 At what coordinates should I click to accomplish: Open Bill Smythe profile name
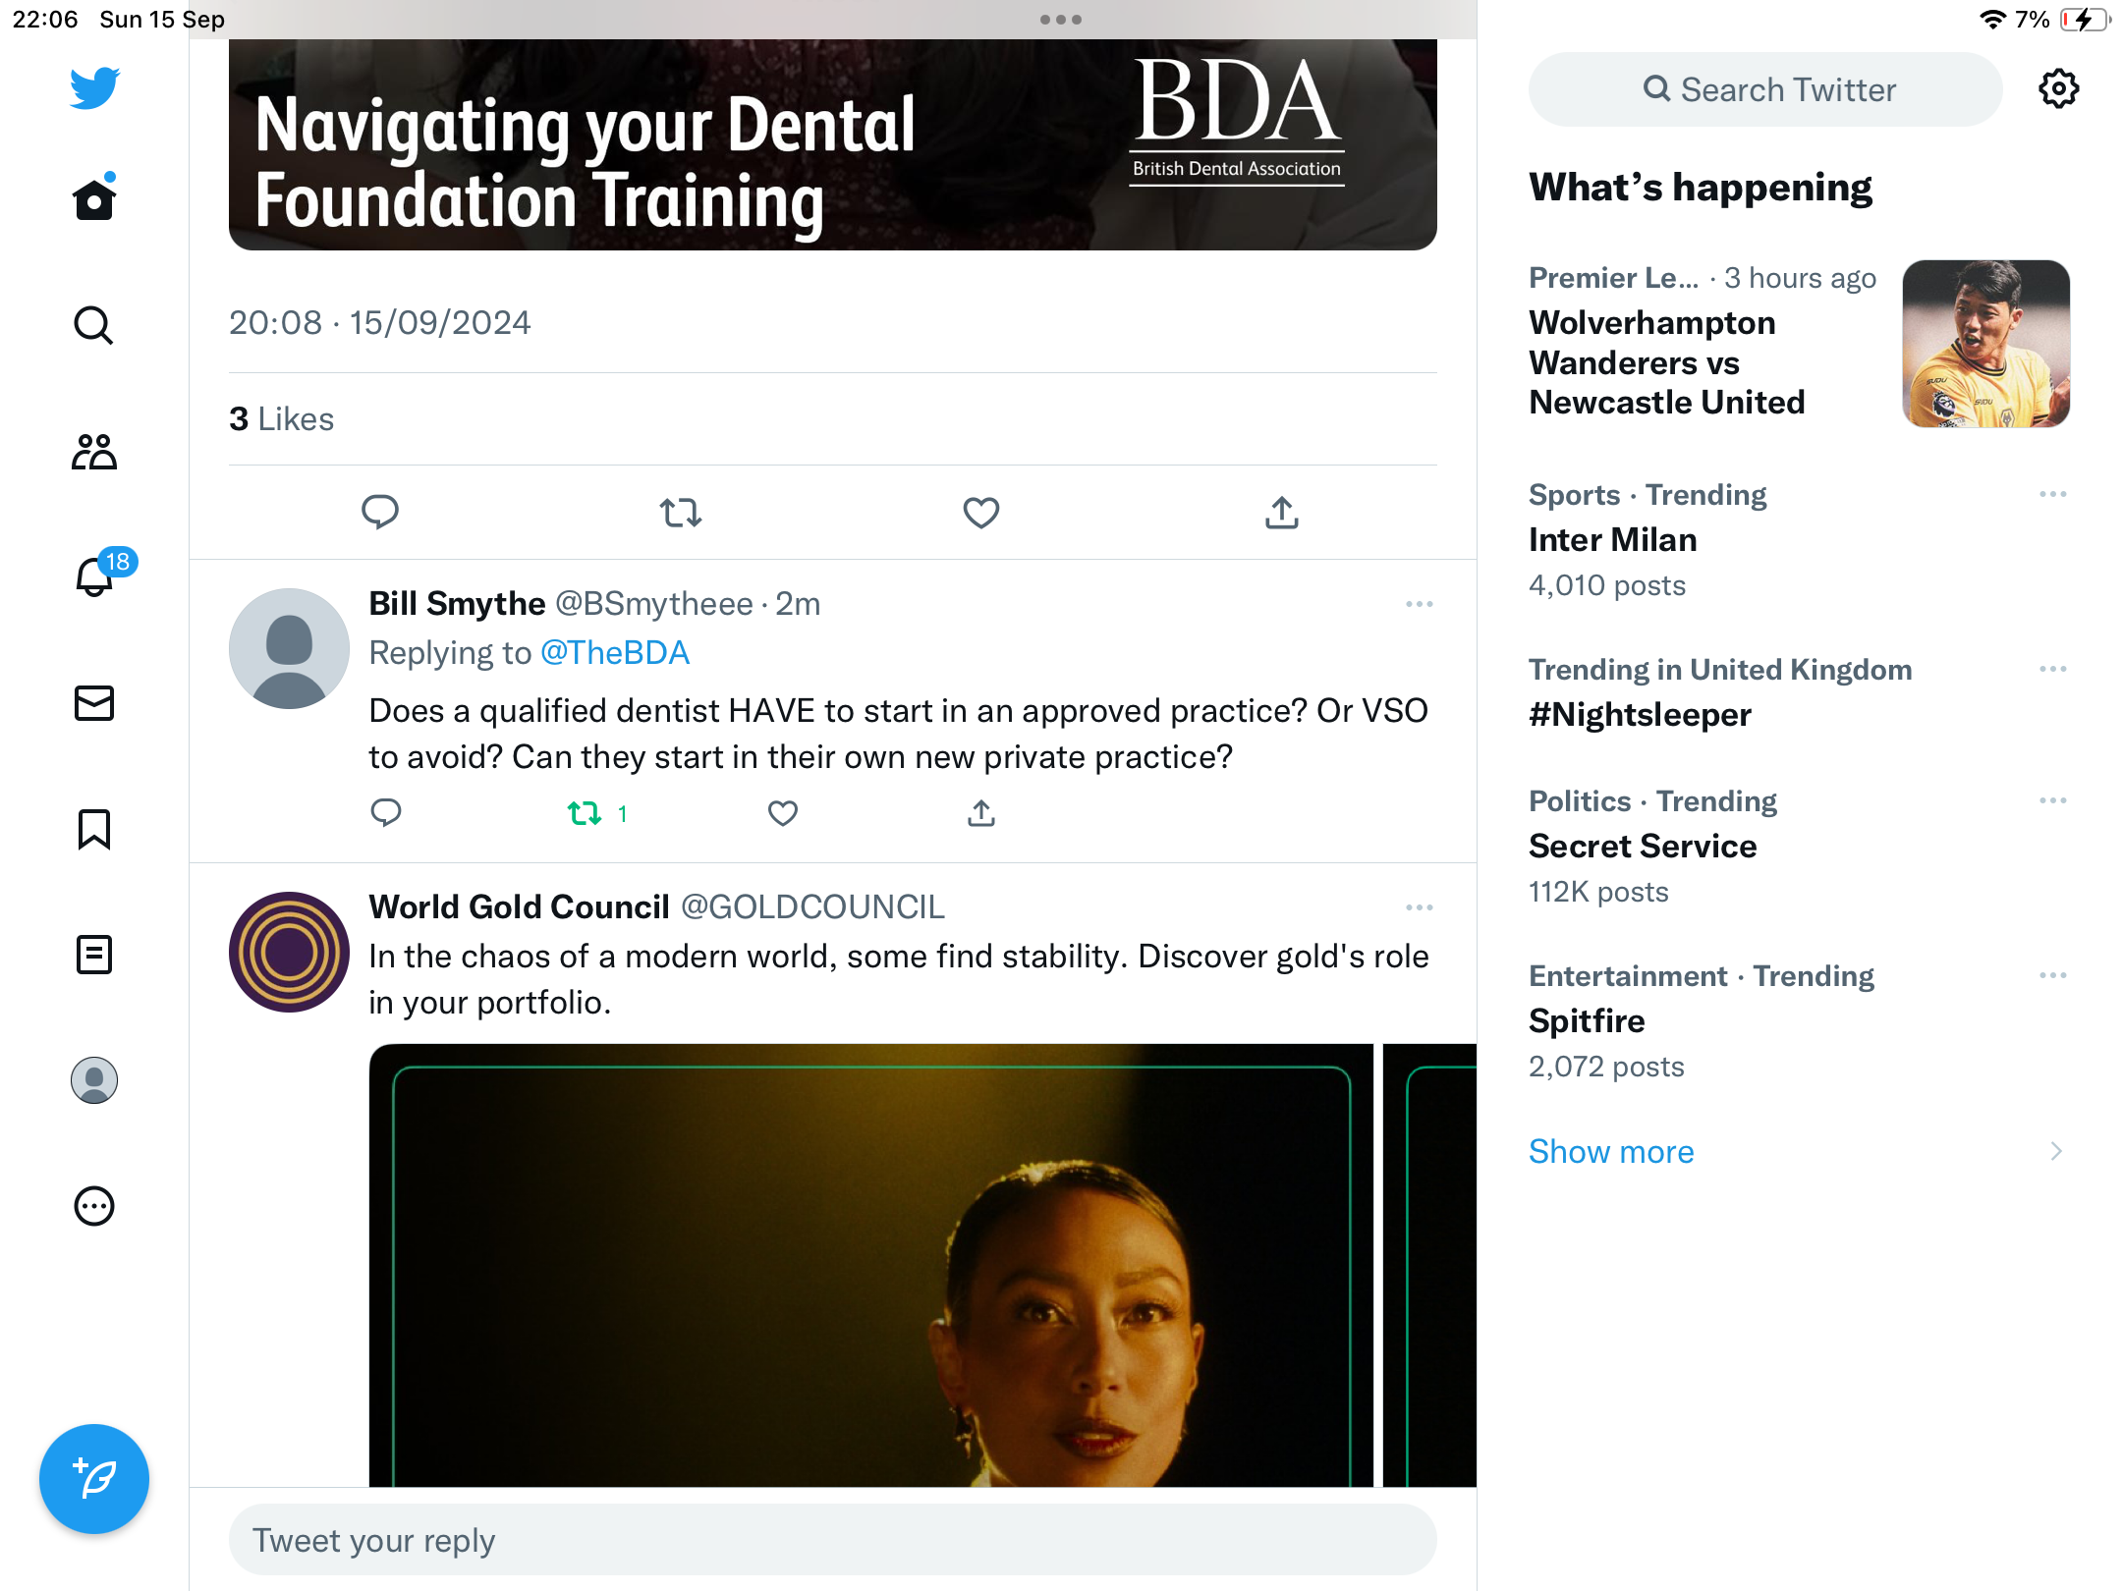457,604
